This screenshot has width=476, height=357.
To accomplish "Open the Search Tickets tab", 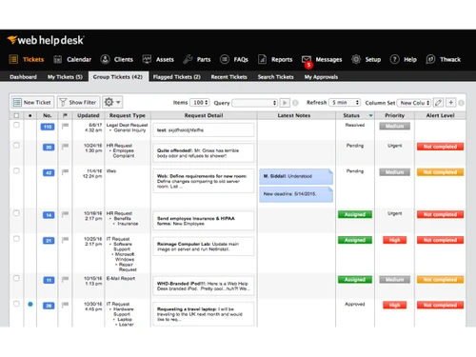I will [x=276, y=77].
